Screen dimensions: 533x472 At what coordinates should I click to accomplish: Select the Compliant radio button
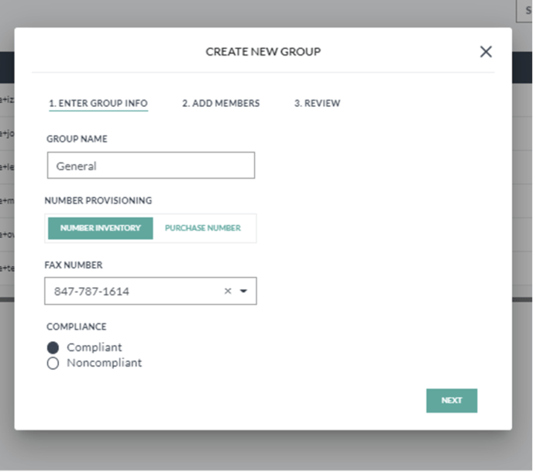point(53,348)
